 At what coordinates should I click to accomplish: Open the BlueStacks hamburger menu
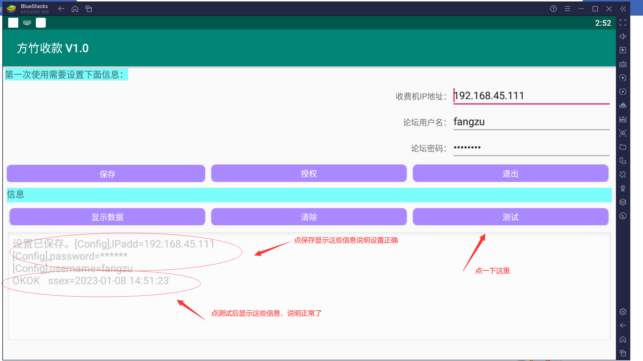568,9
